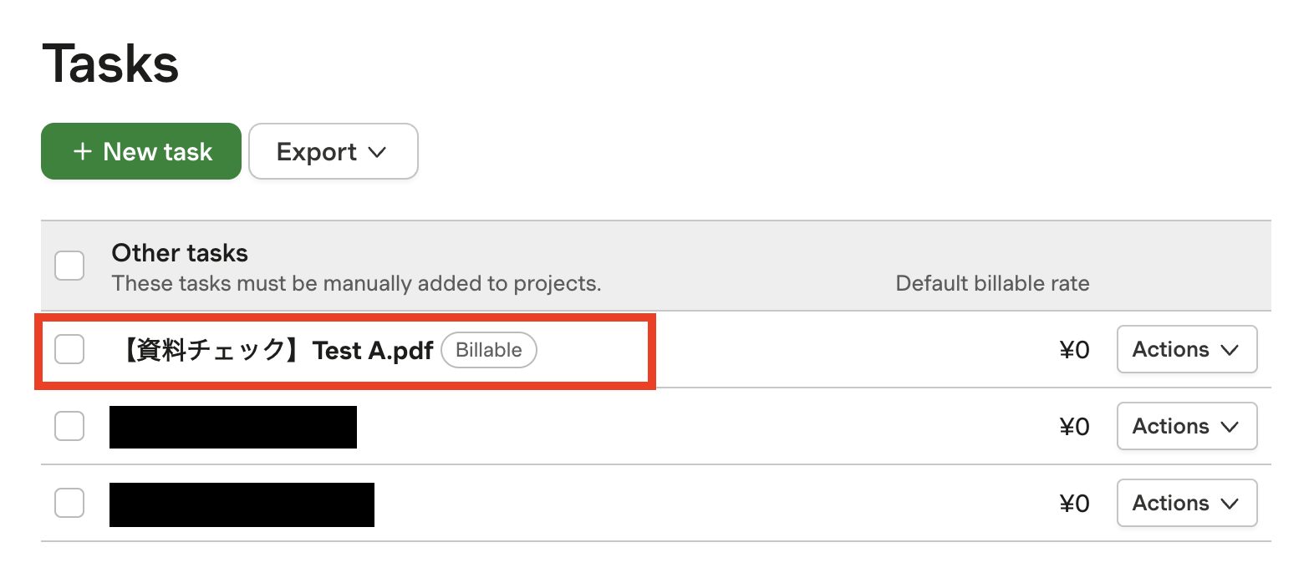The width and height of the screenshot is (1314, 588).
Task: Click the ¥0 rate in the third task row
Action: pyautogui.click(x=1074, y=504)
